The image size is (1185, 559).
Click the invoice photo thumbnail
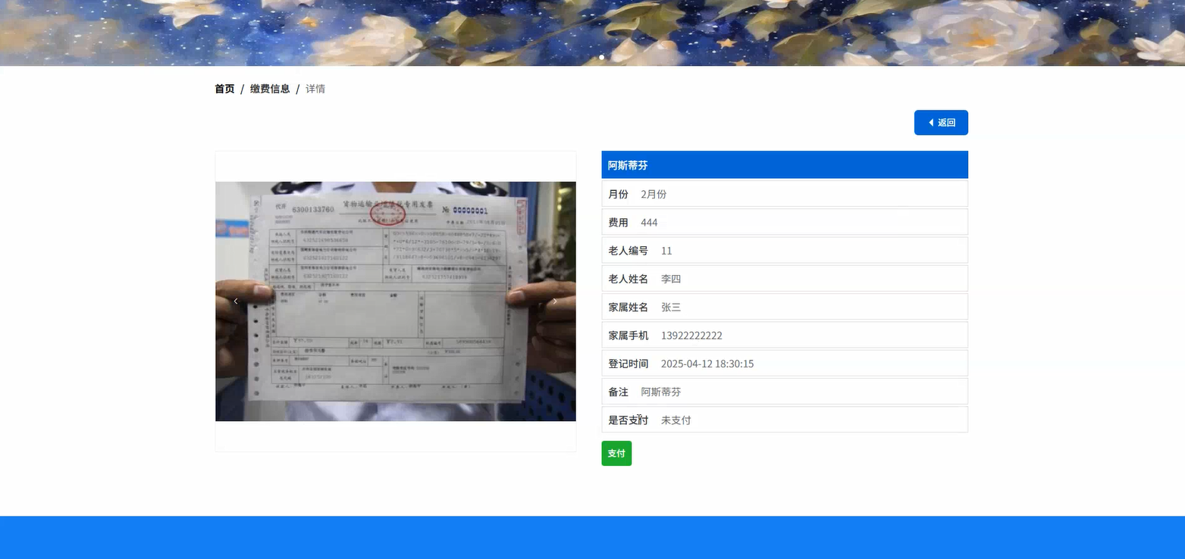click(x=395, y=301)
